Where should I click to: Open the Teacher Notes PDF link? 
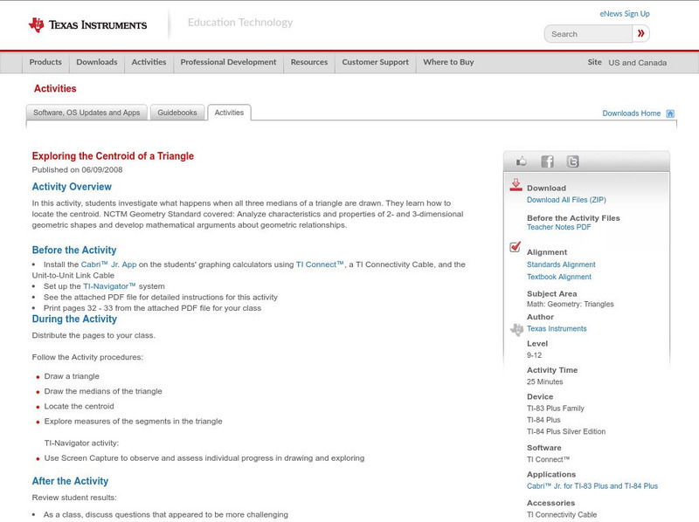click(x=558, y=227)
